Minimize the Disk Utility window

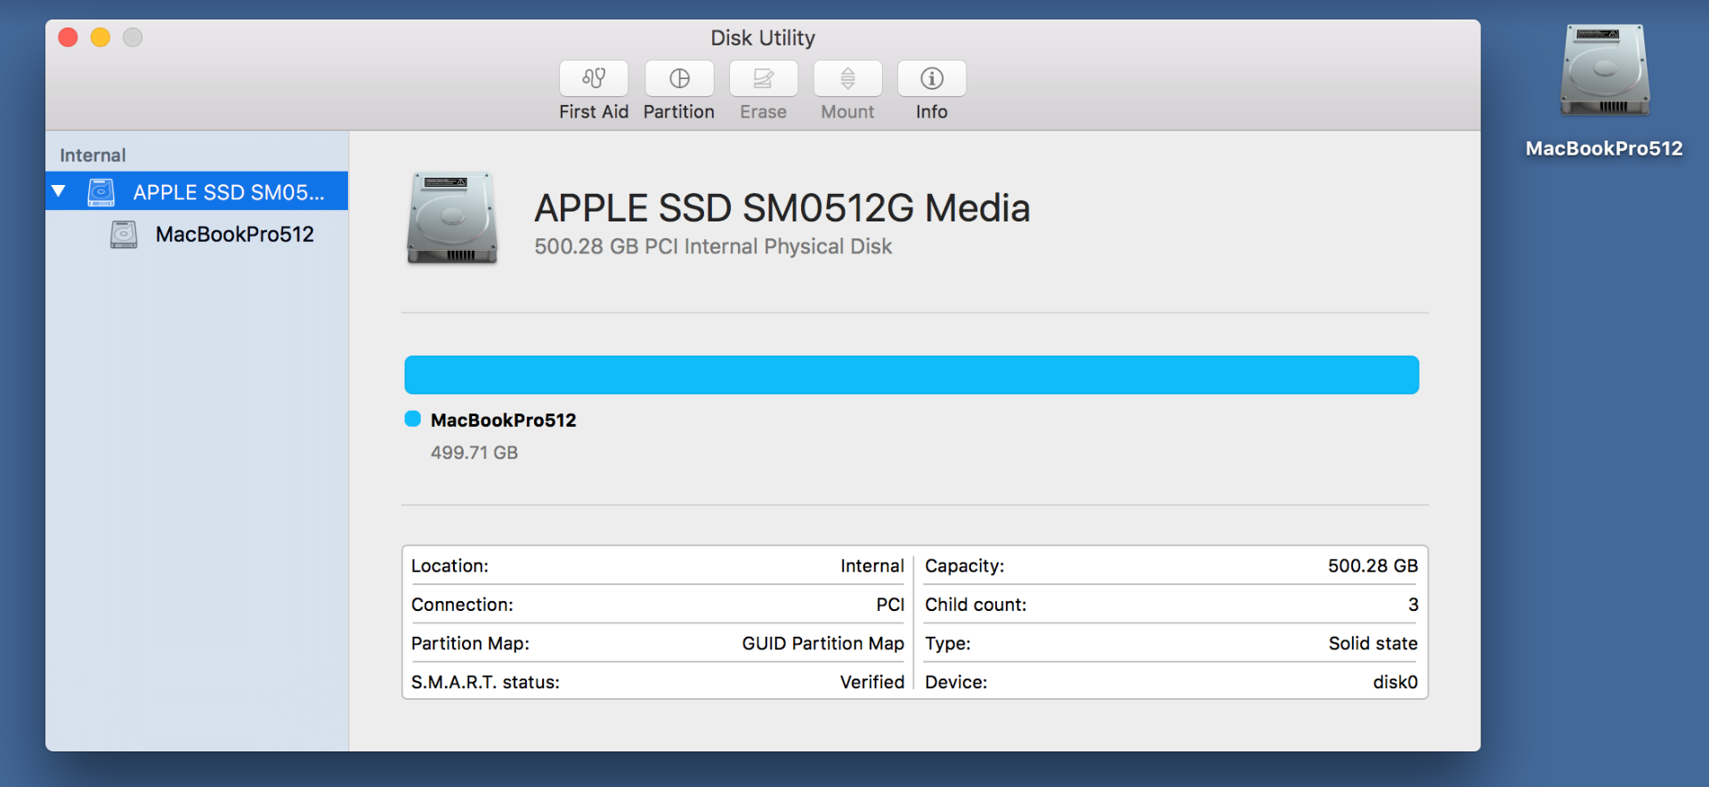click(x=101, y=37)
